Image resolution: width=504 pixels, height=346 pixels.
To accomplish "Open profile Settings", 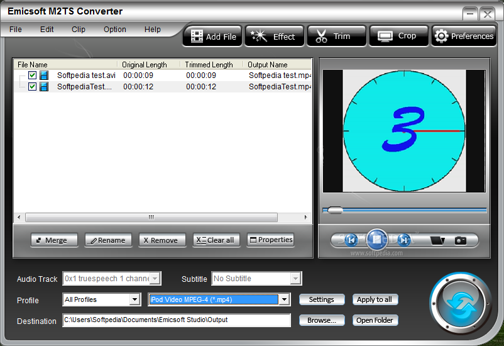I will tap(322, 299).
